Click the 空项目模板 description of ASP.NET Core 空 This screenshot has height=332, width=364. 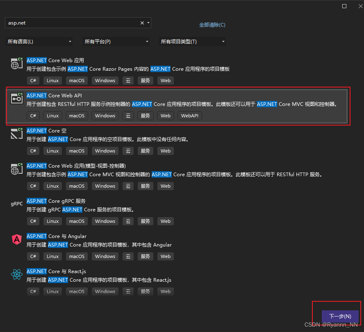[108, 139]
